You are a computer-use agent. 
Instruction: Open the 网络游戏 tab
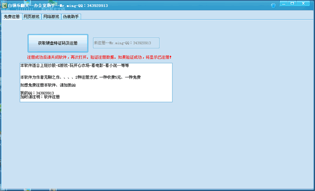51,17
